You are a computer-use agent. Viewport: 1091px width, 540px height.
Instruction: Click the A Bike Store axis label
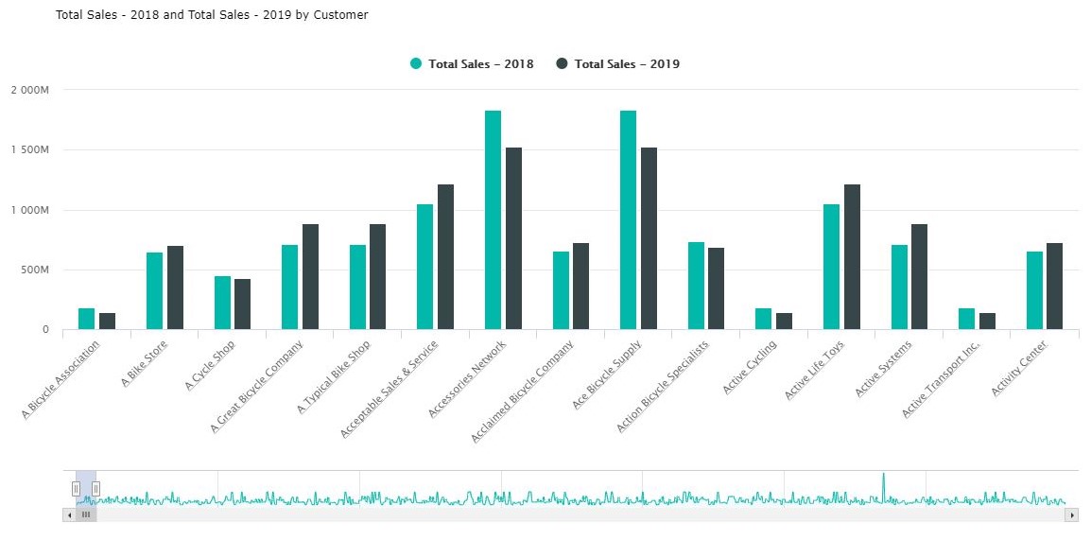(x=144, y=364)
